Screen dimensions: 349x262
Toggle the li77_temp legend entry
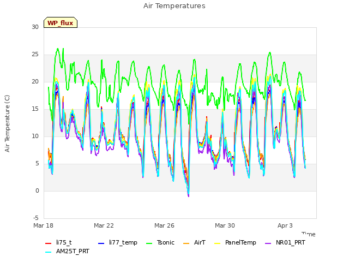click(118, 242)
